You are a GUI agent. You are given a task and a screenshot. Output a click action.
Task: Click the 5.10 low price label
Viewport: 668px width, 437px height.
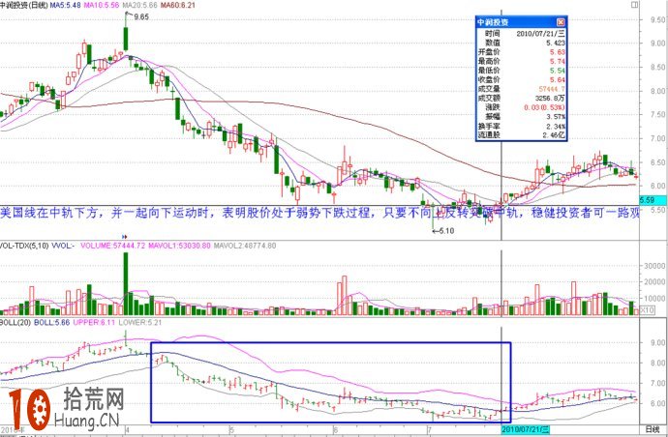[x=446, y=231]
